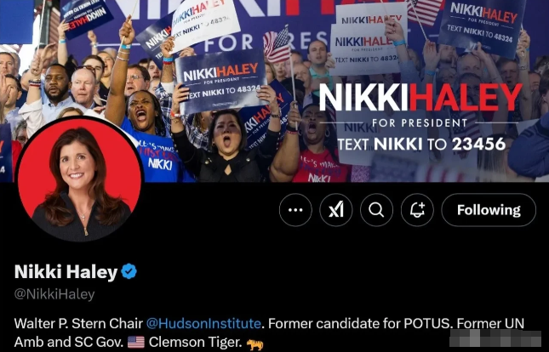Toggle the Following button
The image size is (549, 352).
point(489,210)
